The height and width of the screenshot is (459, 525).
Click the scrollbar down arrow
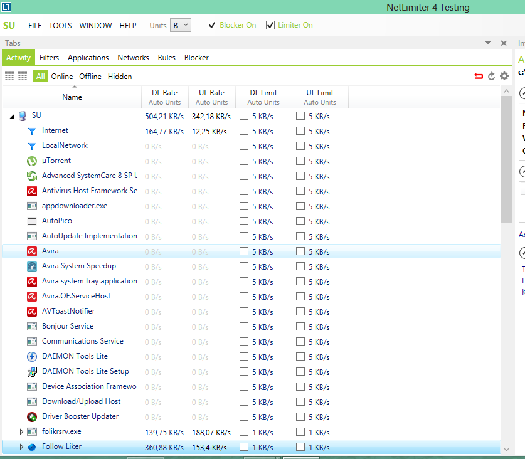tap(507, 450)
